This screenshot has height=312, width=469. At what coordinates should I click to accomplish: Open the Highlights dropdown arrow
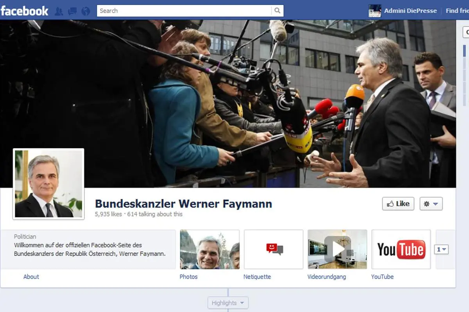242,303
